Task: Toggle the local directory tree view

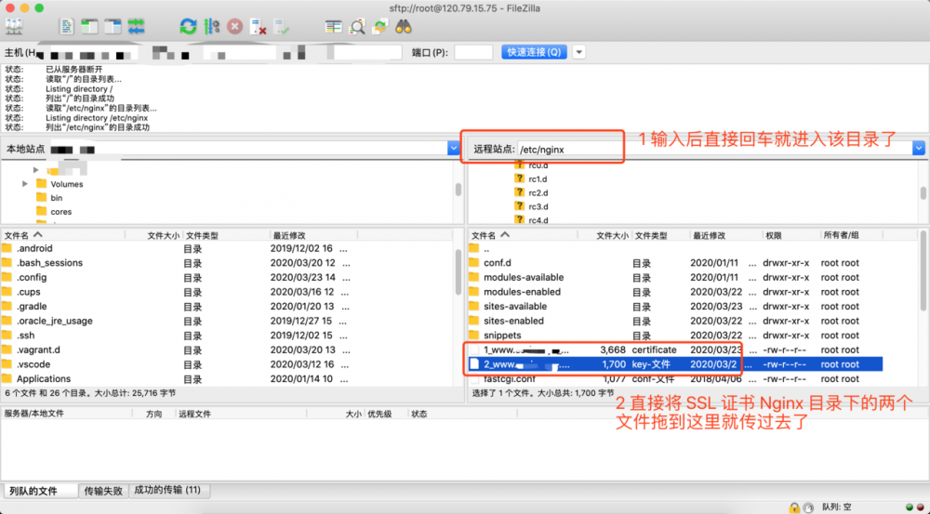Action: 89,27
